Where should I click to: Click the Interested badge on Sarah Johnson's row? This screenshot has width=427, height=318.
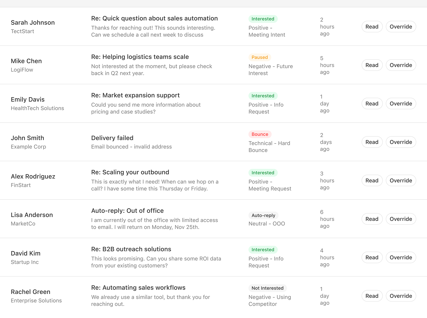(x=263, y=19)
